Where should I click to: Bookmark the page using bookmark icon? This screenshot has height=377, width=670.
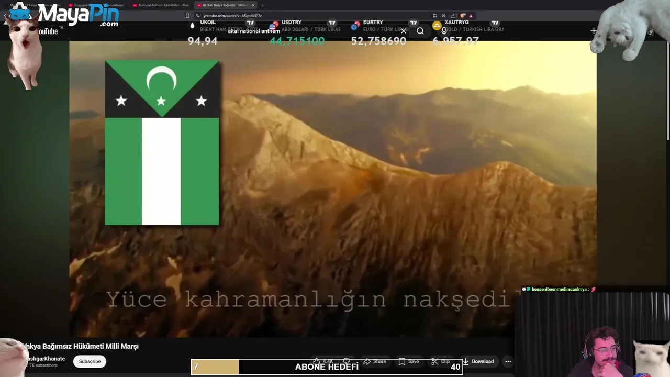(188, 16)
